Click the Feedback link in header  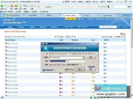pos(90,19)
